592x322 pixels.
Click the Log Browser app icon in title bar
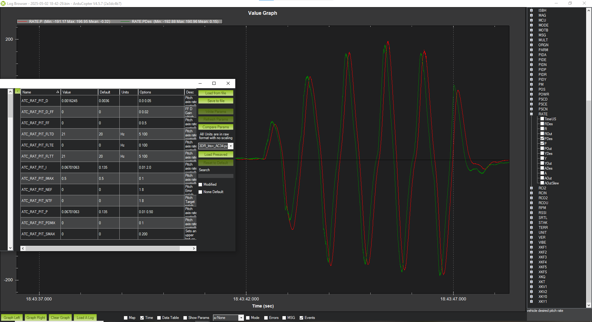(x=3, y=3)
